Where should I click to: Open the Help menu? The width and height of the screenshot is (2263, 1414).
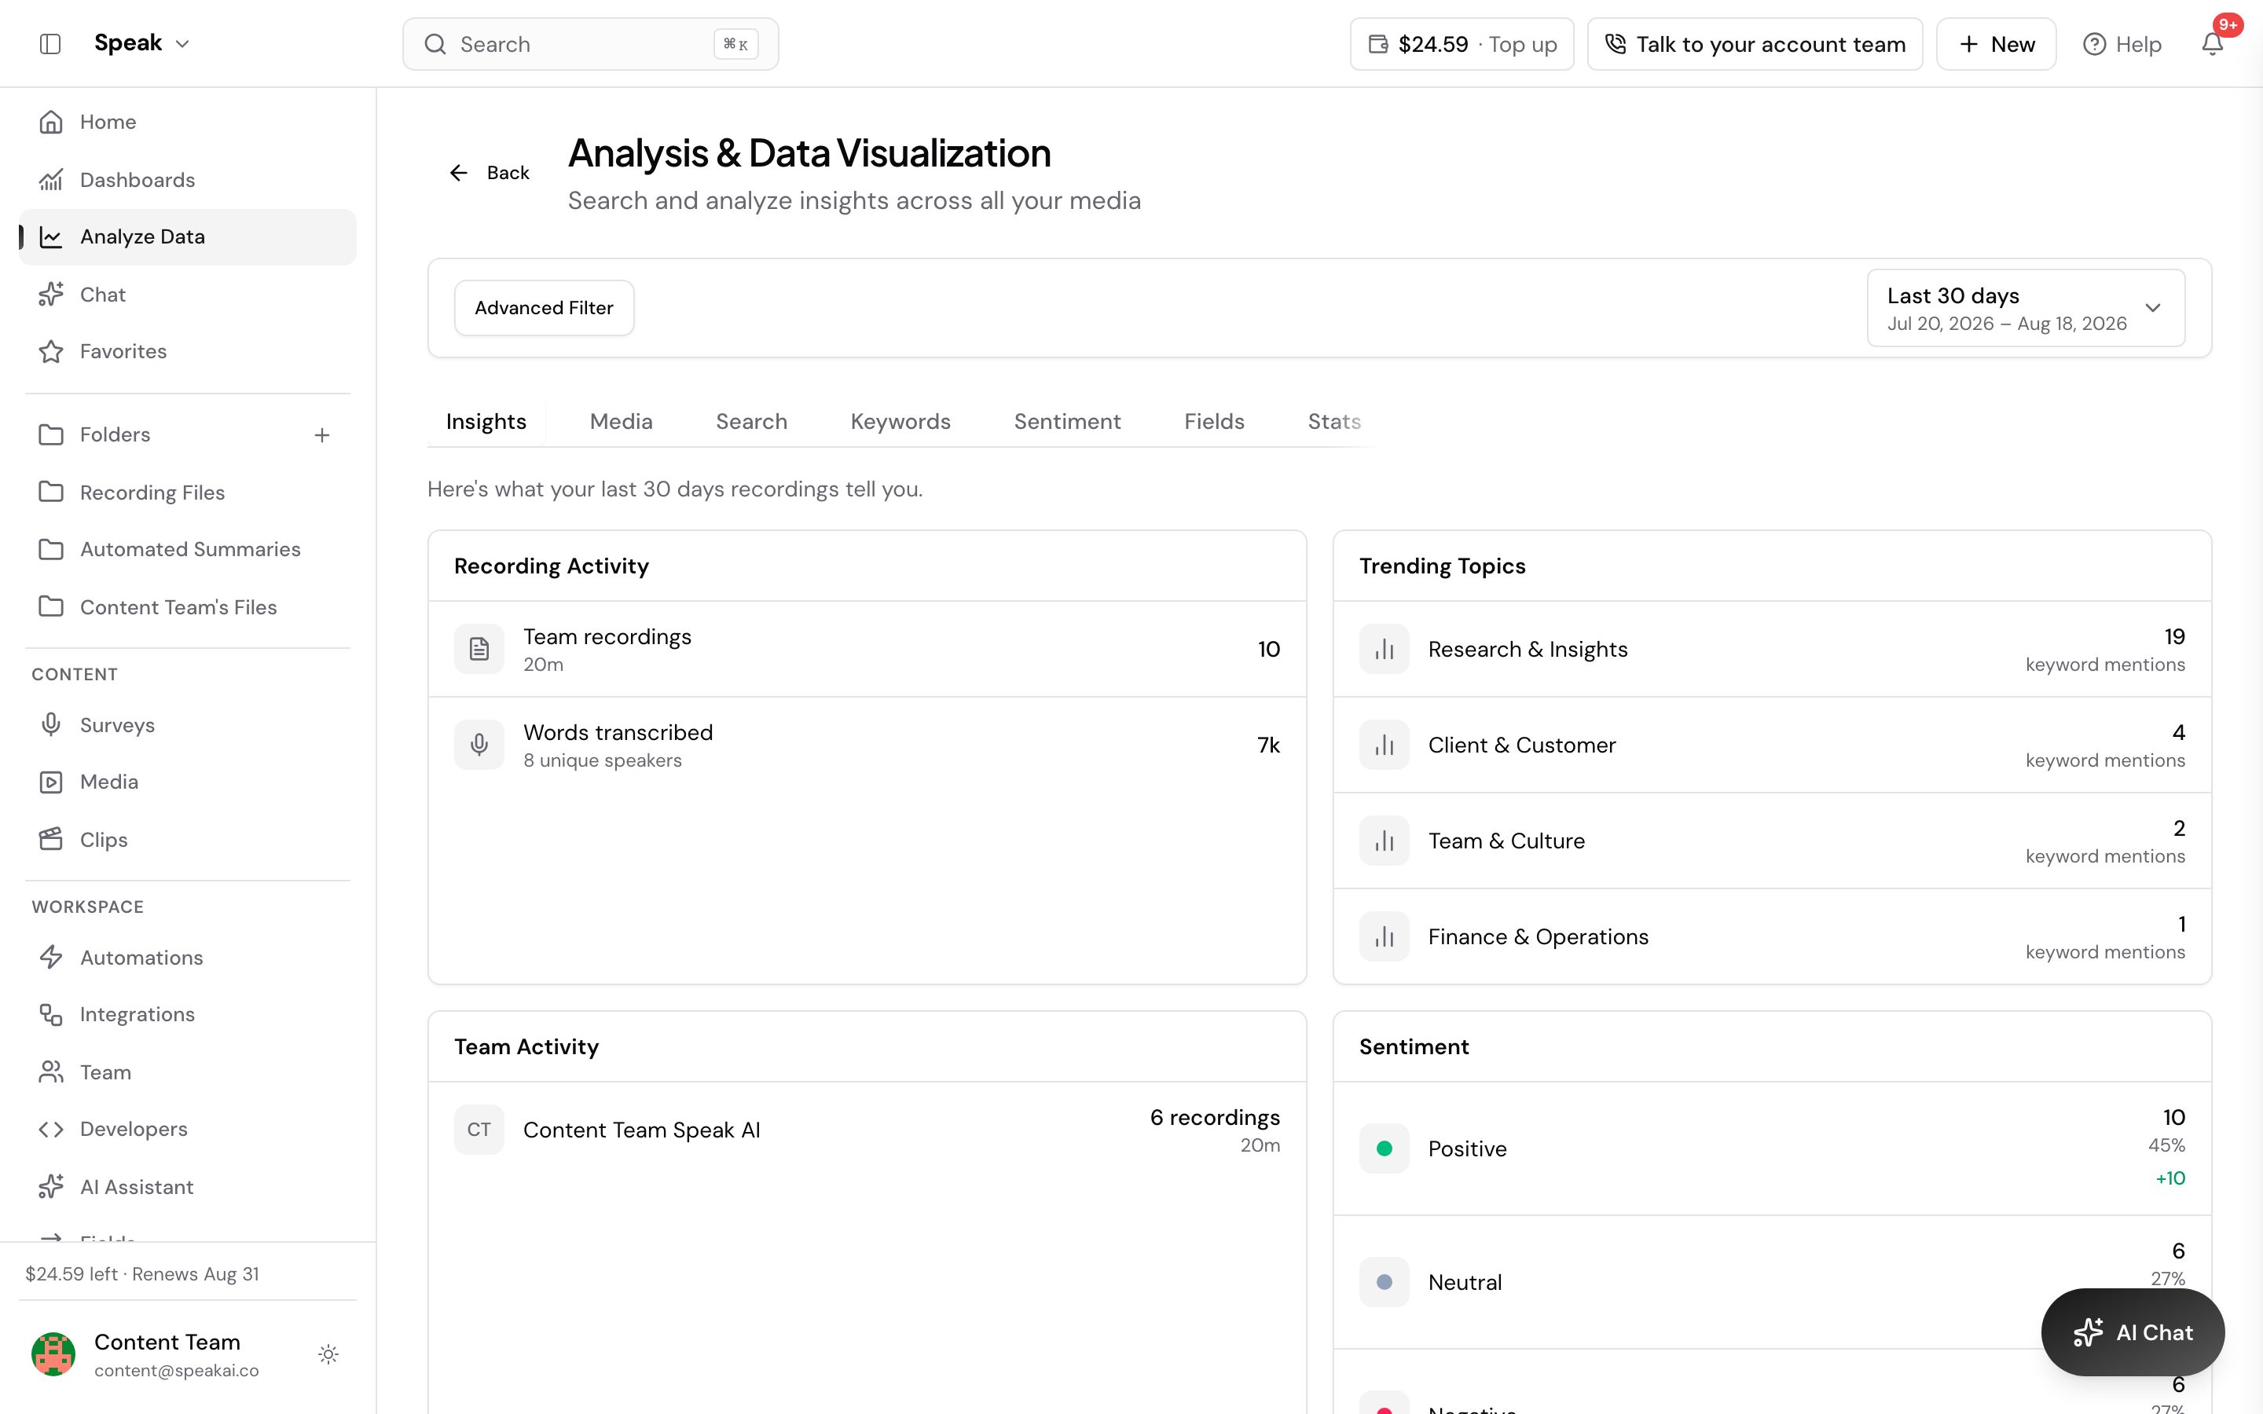point(2122,44)
